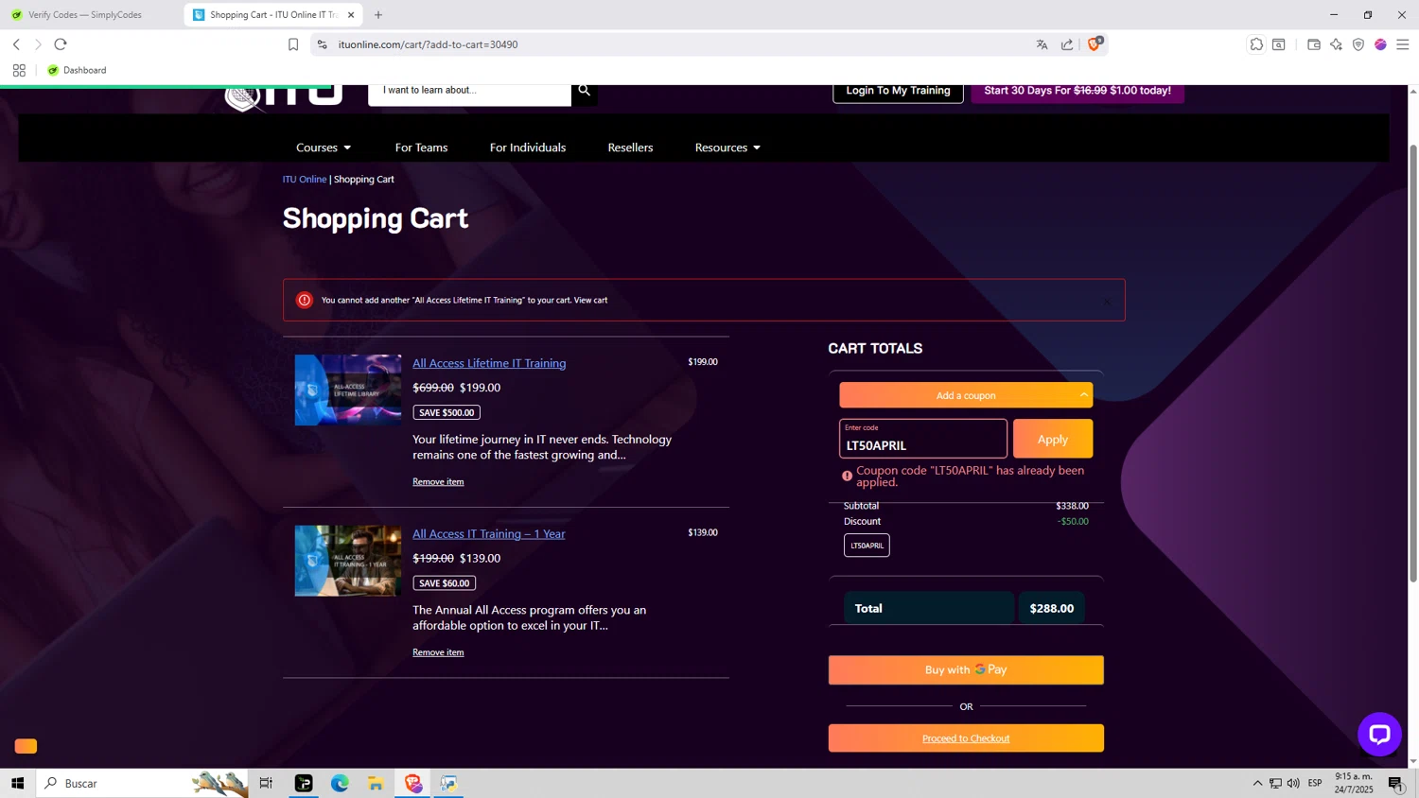Click the Total amount $288.00
This screenshot has width=1419, height=798.
[1052, 609]
